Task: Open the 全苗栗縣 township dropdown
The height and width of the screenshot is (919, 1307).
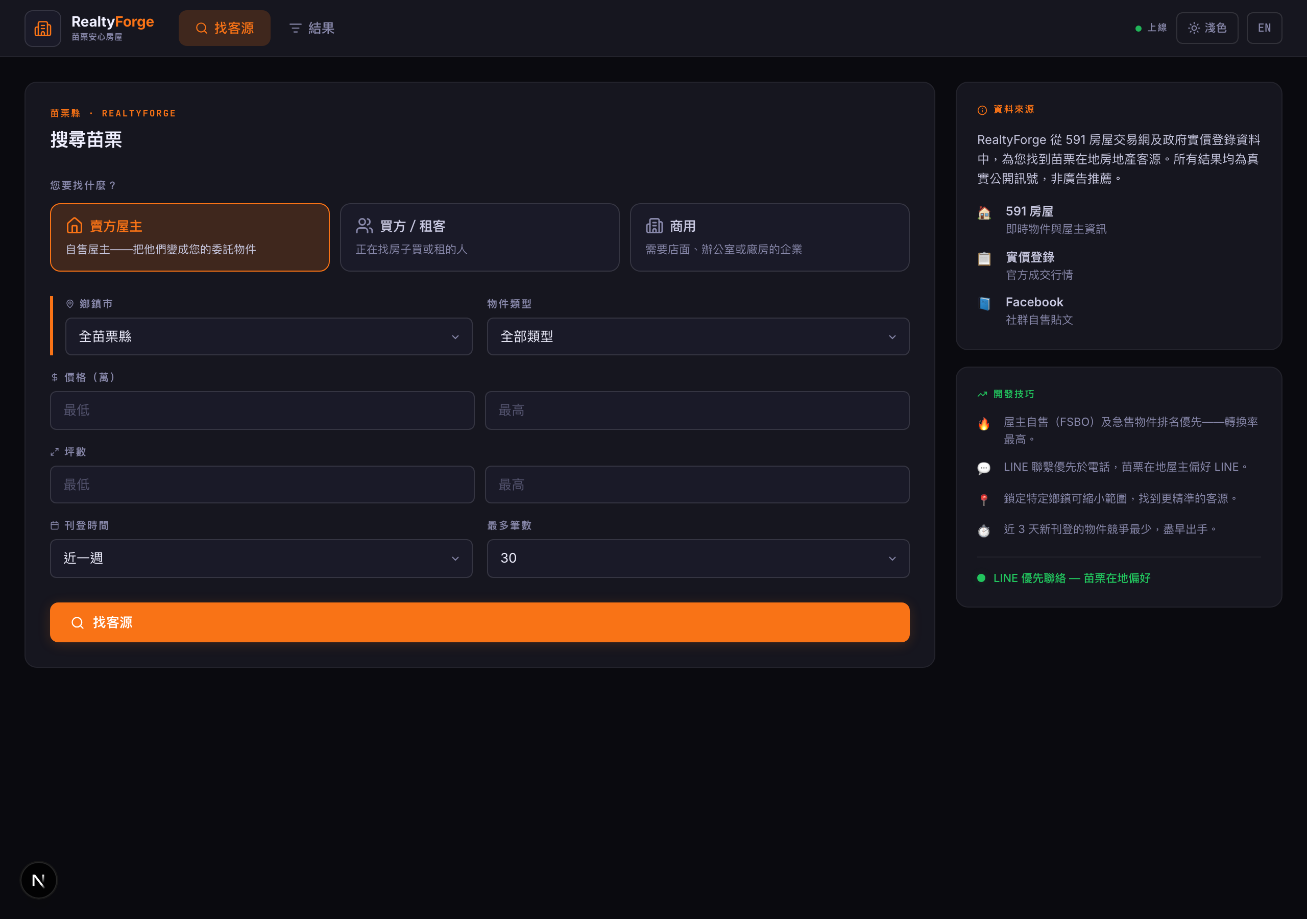Action: pos(269,336)
